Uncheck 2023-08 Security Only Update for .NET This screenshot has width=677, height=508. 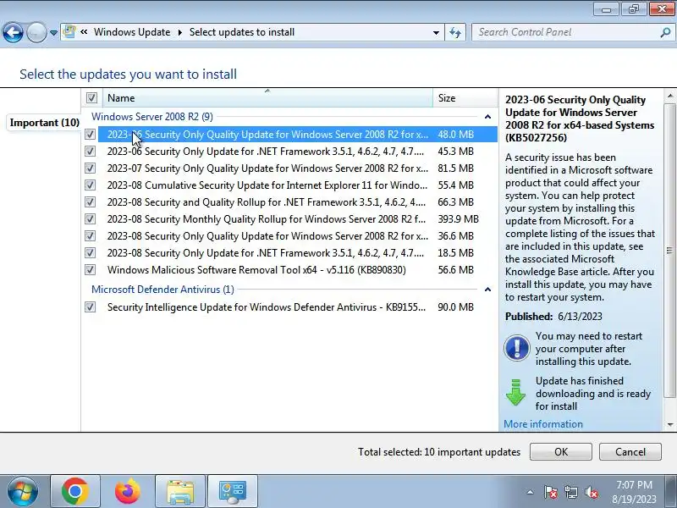[x=90, y=252]
